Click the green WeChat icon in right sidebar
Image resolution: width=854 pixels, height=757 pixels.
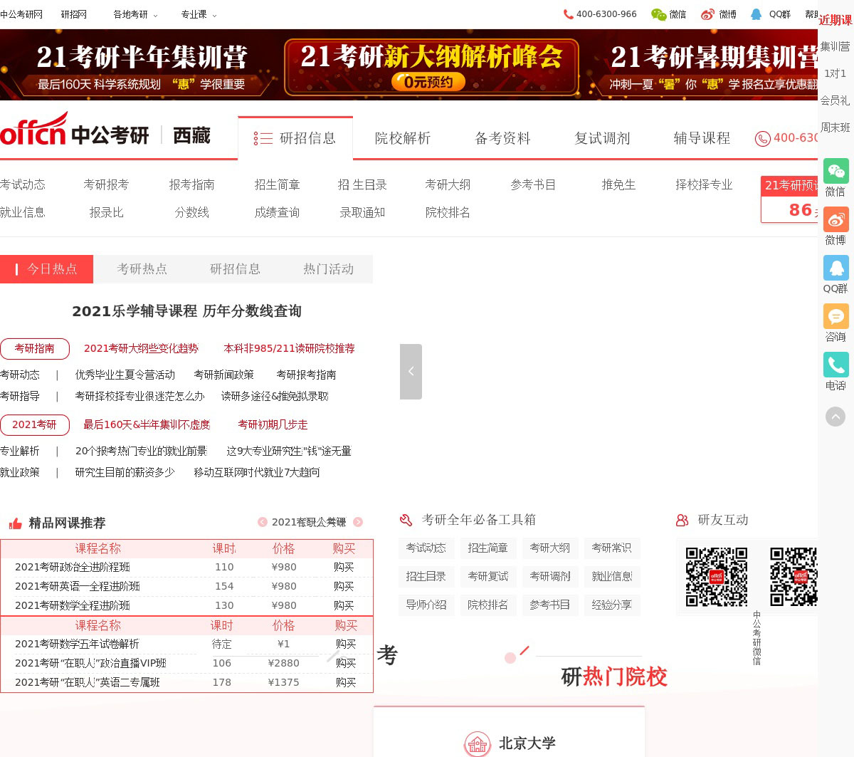(835, 172)
